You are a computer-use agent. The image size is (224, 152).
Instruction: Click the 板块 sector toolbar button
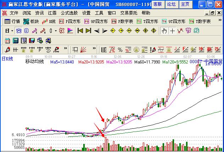[x=31, y=22]
